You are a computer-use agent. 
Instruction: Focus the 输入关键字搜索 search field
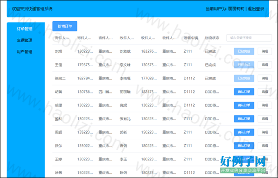coord(249,38)
